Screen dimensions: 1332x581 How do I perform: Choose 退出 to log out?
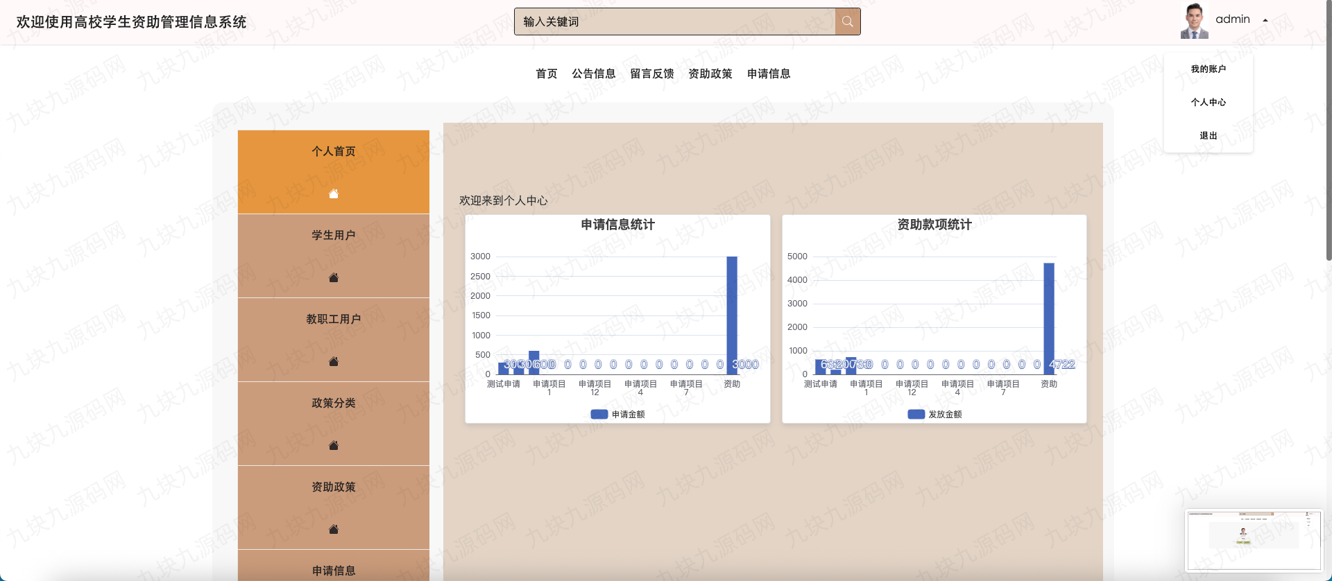[1209, 135]
